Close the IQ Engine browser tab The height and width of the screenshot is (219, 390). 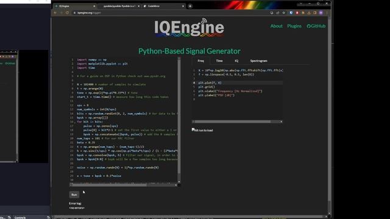pos(94,6)
